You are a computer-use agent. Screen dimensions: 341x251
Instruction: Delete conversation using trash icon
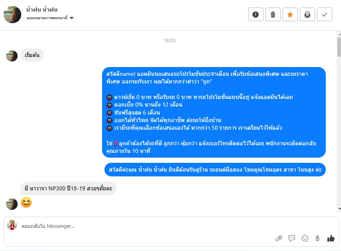coord(273,14)
